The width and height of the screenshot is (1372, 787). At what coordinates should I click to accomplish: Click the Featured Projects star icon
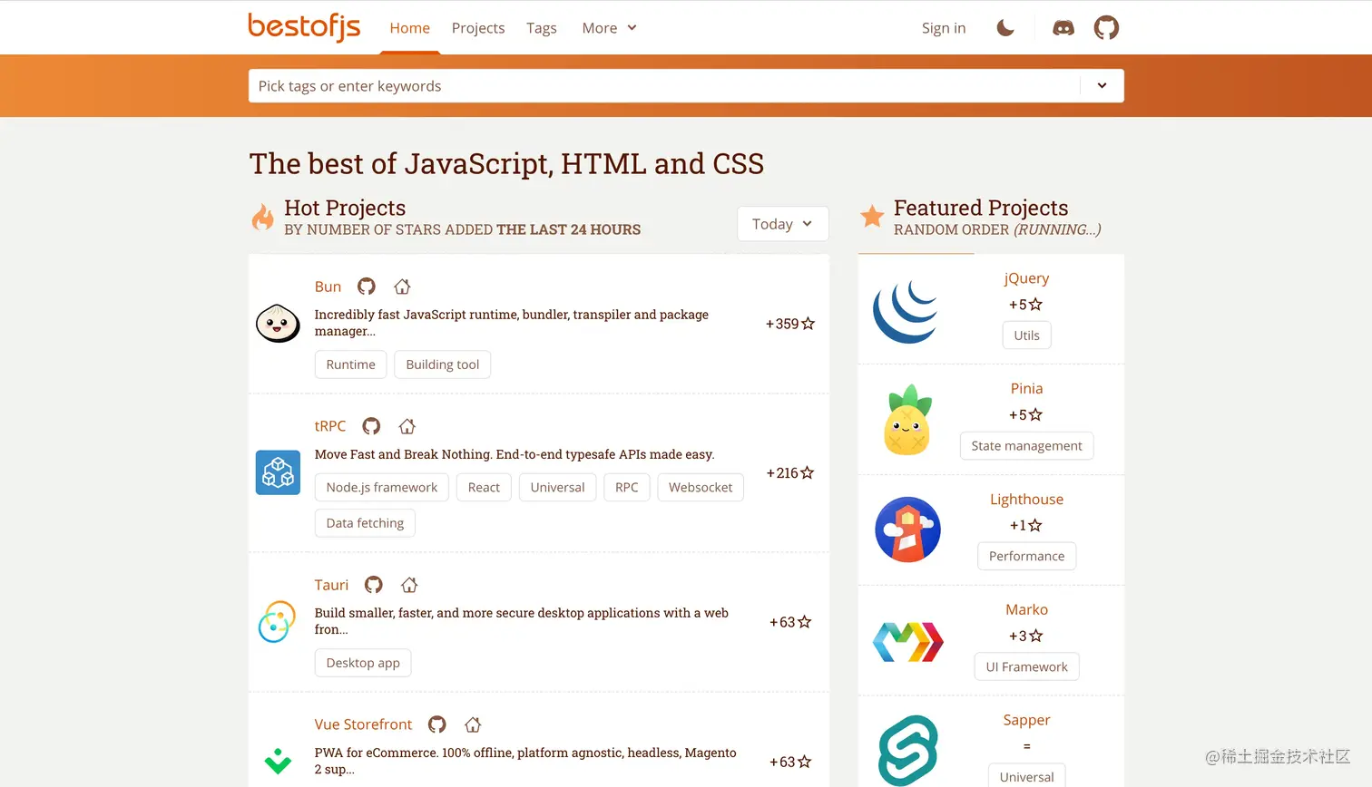pyautogui.click(x=872, y=217)
